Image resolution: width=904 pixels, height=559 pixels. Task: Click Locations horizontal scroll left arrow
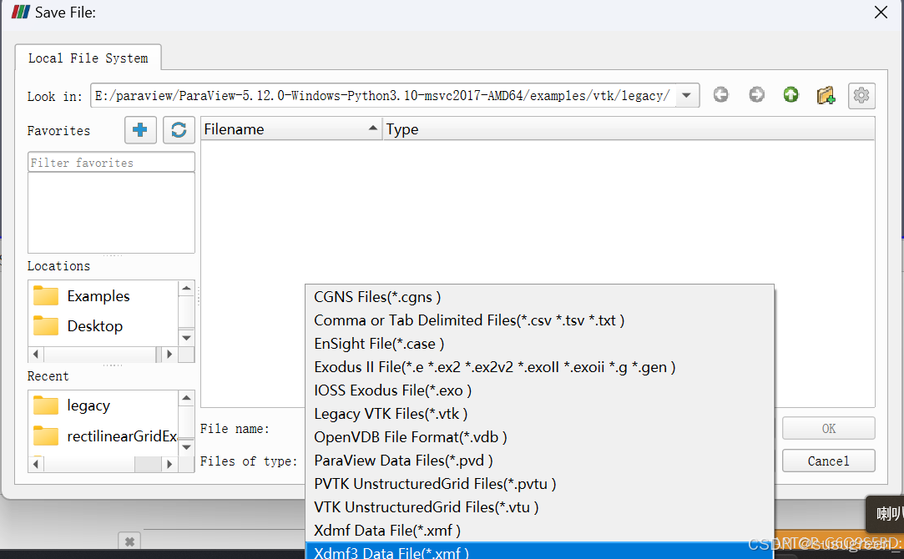click(x=36, y=354)
